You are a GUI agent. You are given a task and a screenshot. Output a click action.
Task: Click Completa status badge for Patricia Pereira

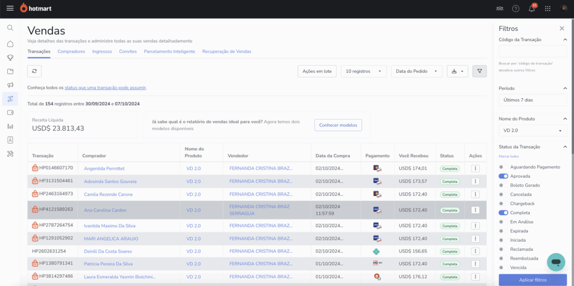(450, 264)
